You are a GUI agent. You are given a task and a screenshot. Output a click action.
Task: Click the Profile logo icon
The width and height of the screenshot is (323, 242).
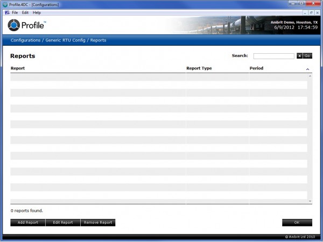tap(14, 25)
